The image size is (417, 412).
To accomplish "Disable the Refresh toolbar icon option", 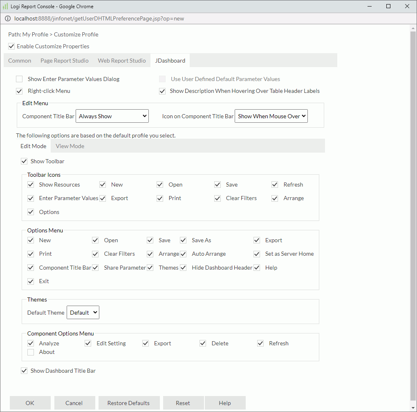I will tap(274, 185).
